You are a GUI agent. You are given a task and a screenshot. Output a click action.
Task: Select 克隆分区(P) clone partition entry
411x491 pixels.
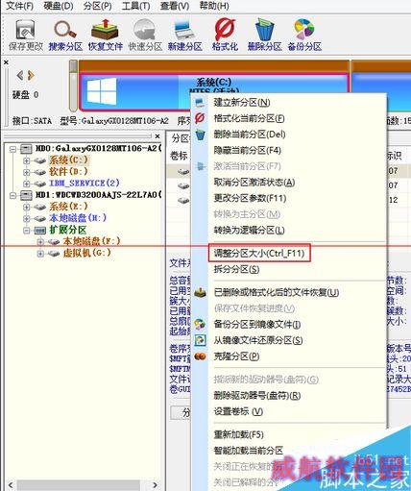tap(236, 356)
